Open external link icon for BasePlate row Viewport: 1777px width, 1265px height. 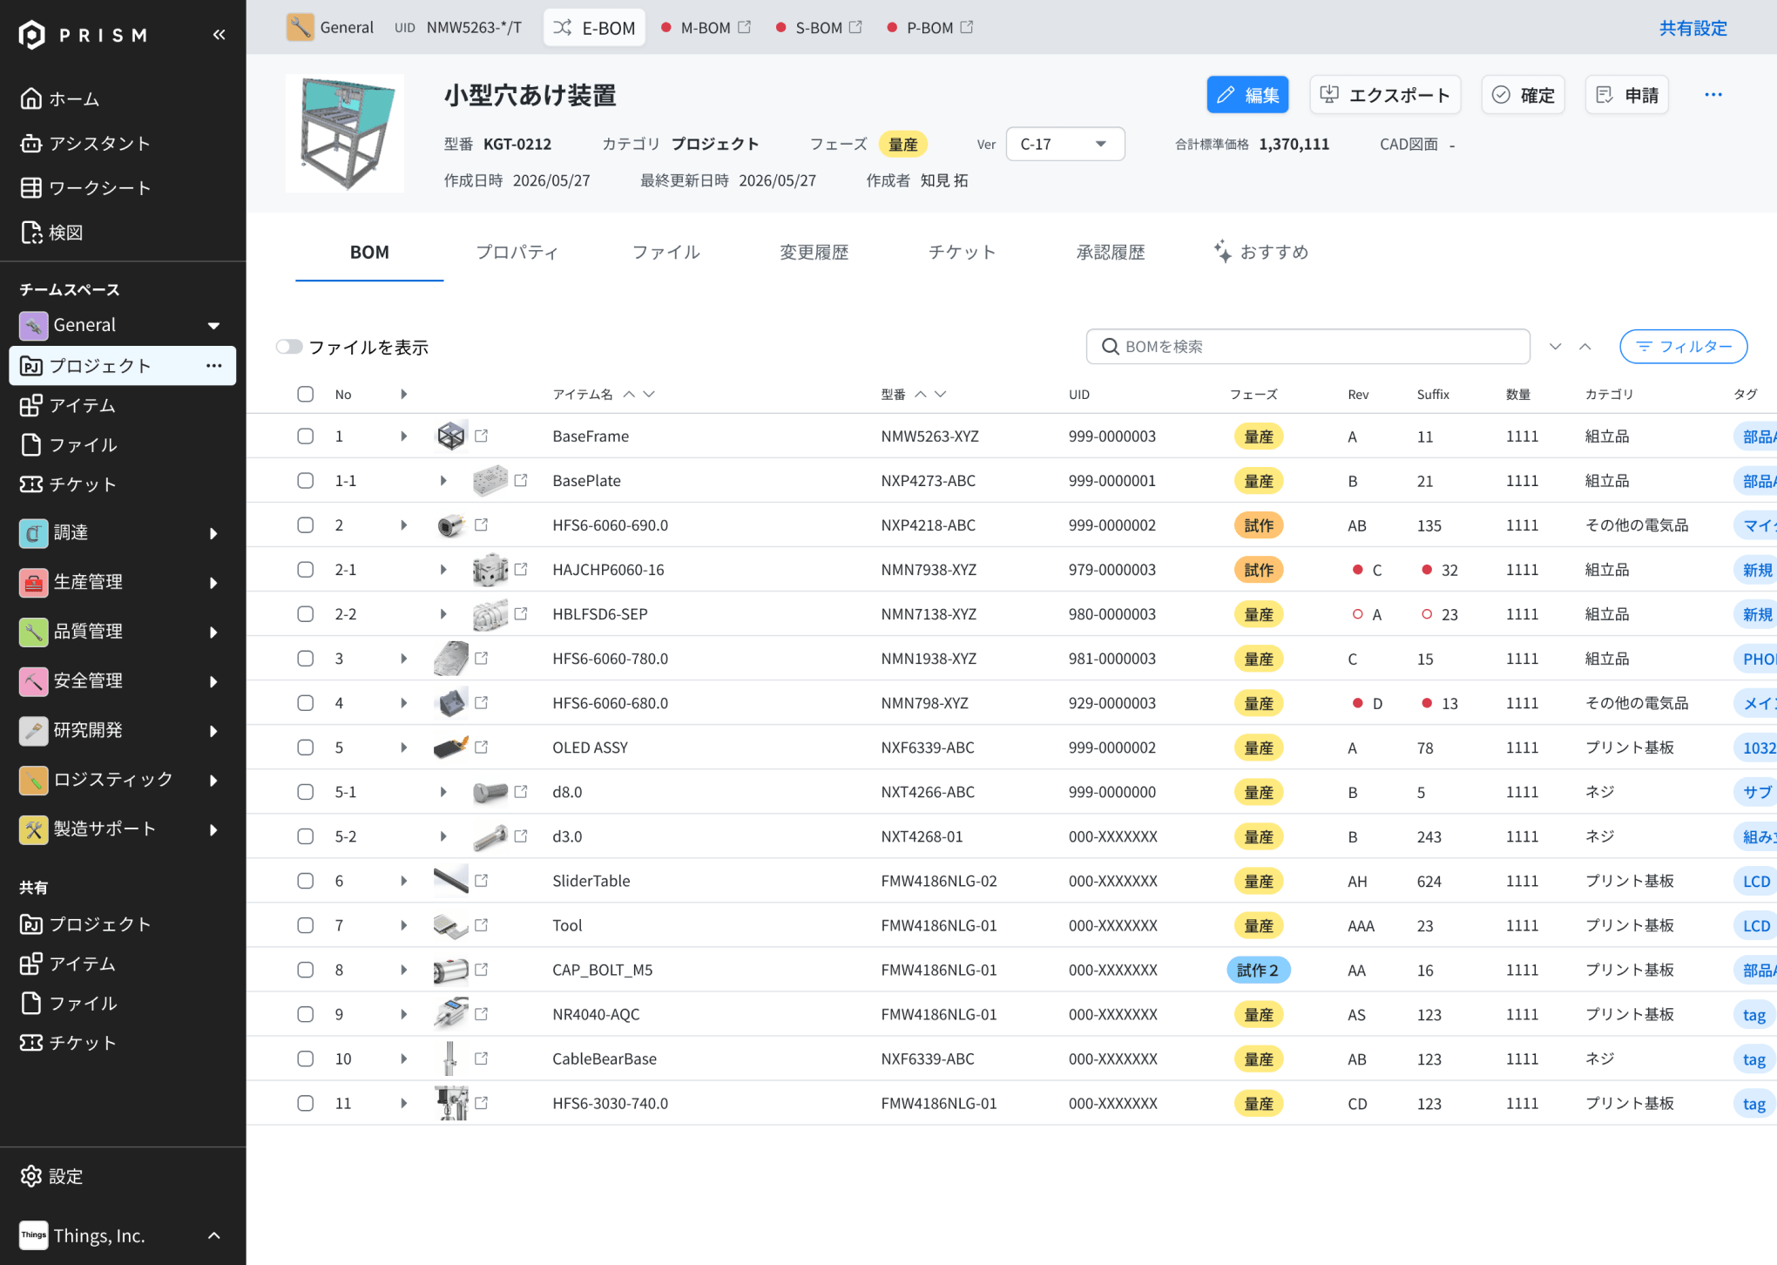pos(521,480)
